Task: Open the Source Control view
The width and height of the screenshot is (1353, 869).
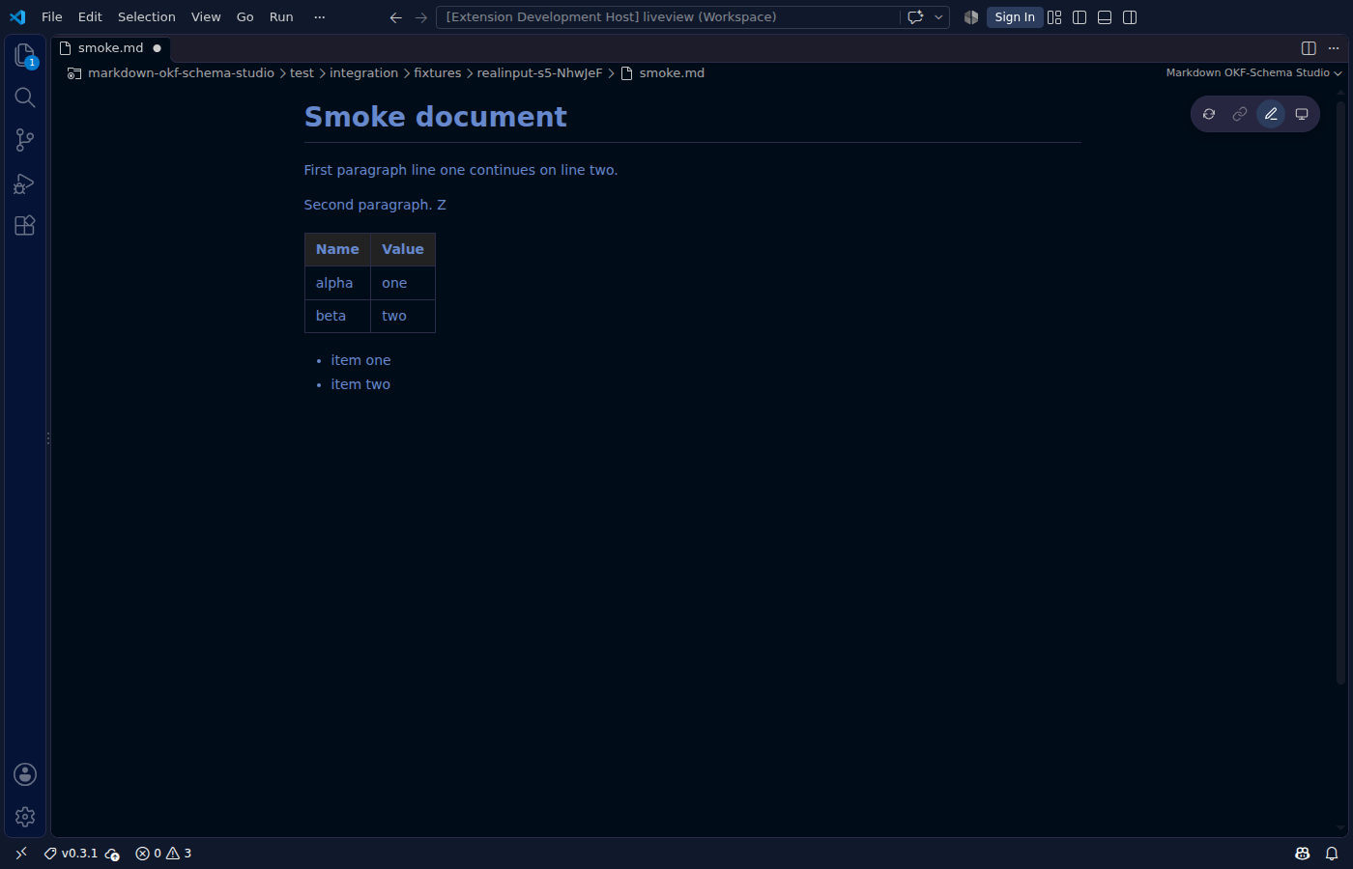Action: pos(25,140)
